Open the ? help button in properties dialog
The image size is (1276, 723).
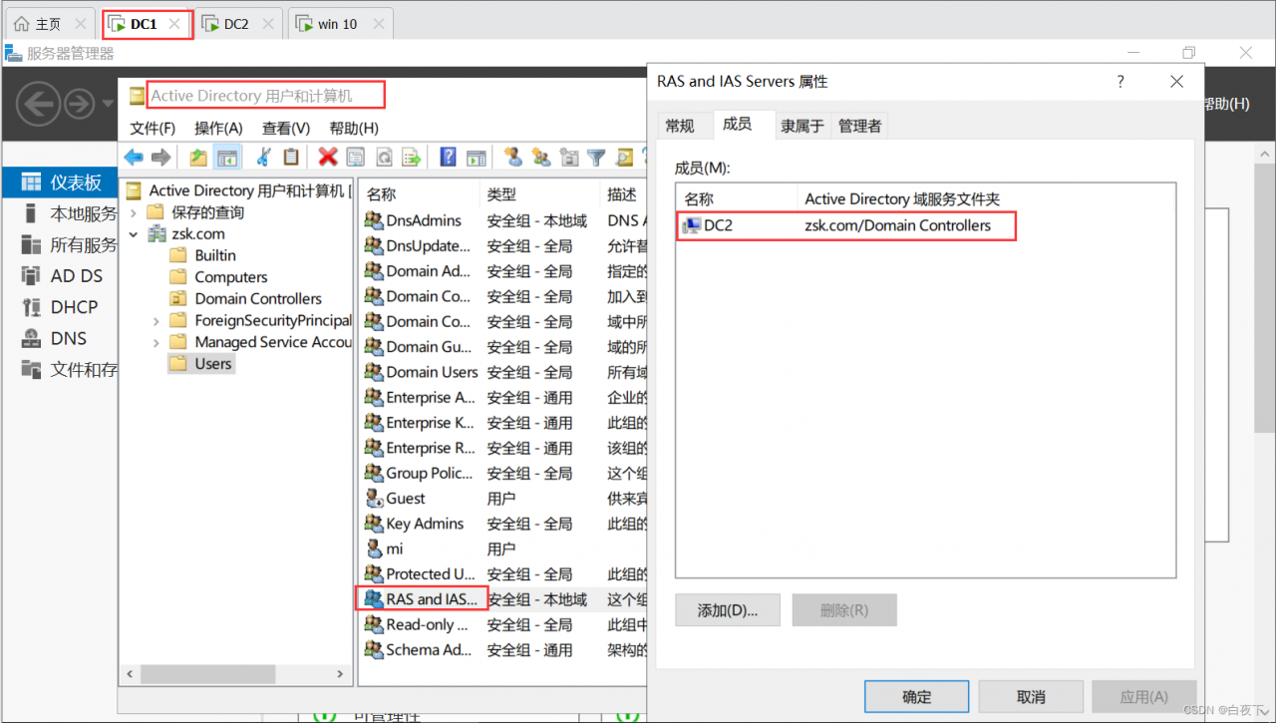(1120, 82)
